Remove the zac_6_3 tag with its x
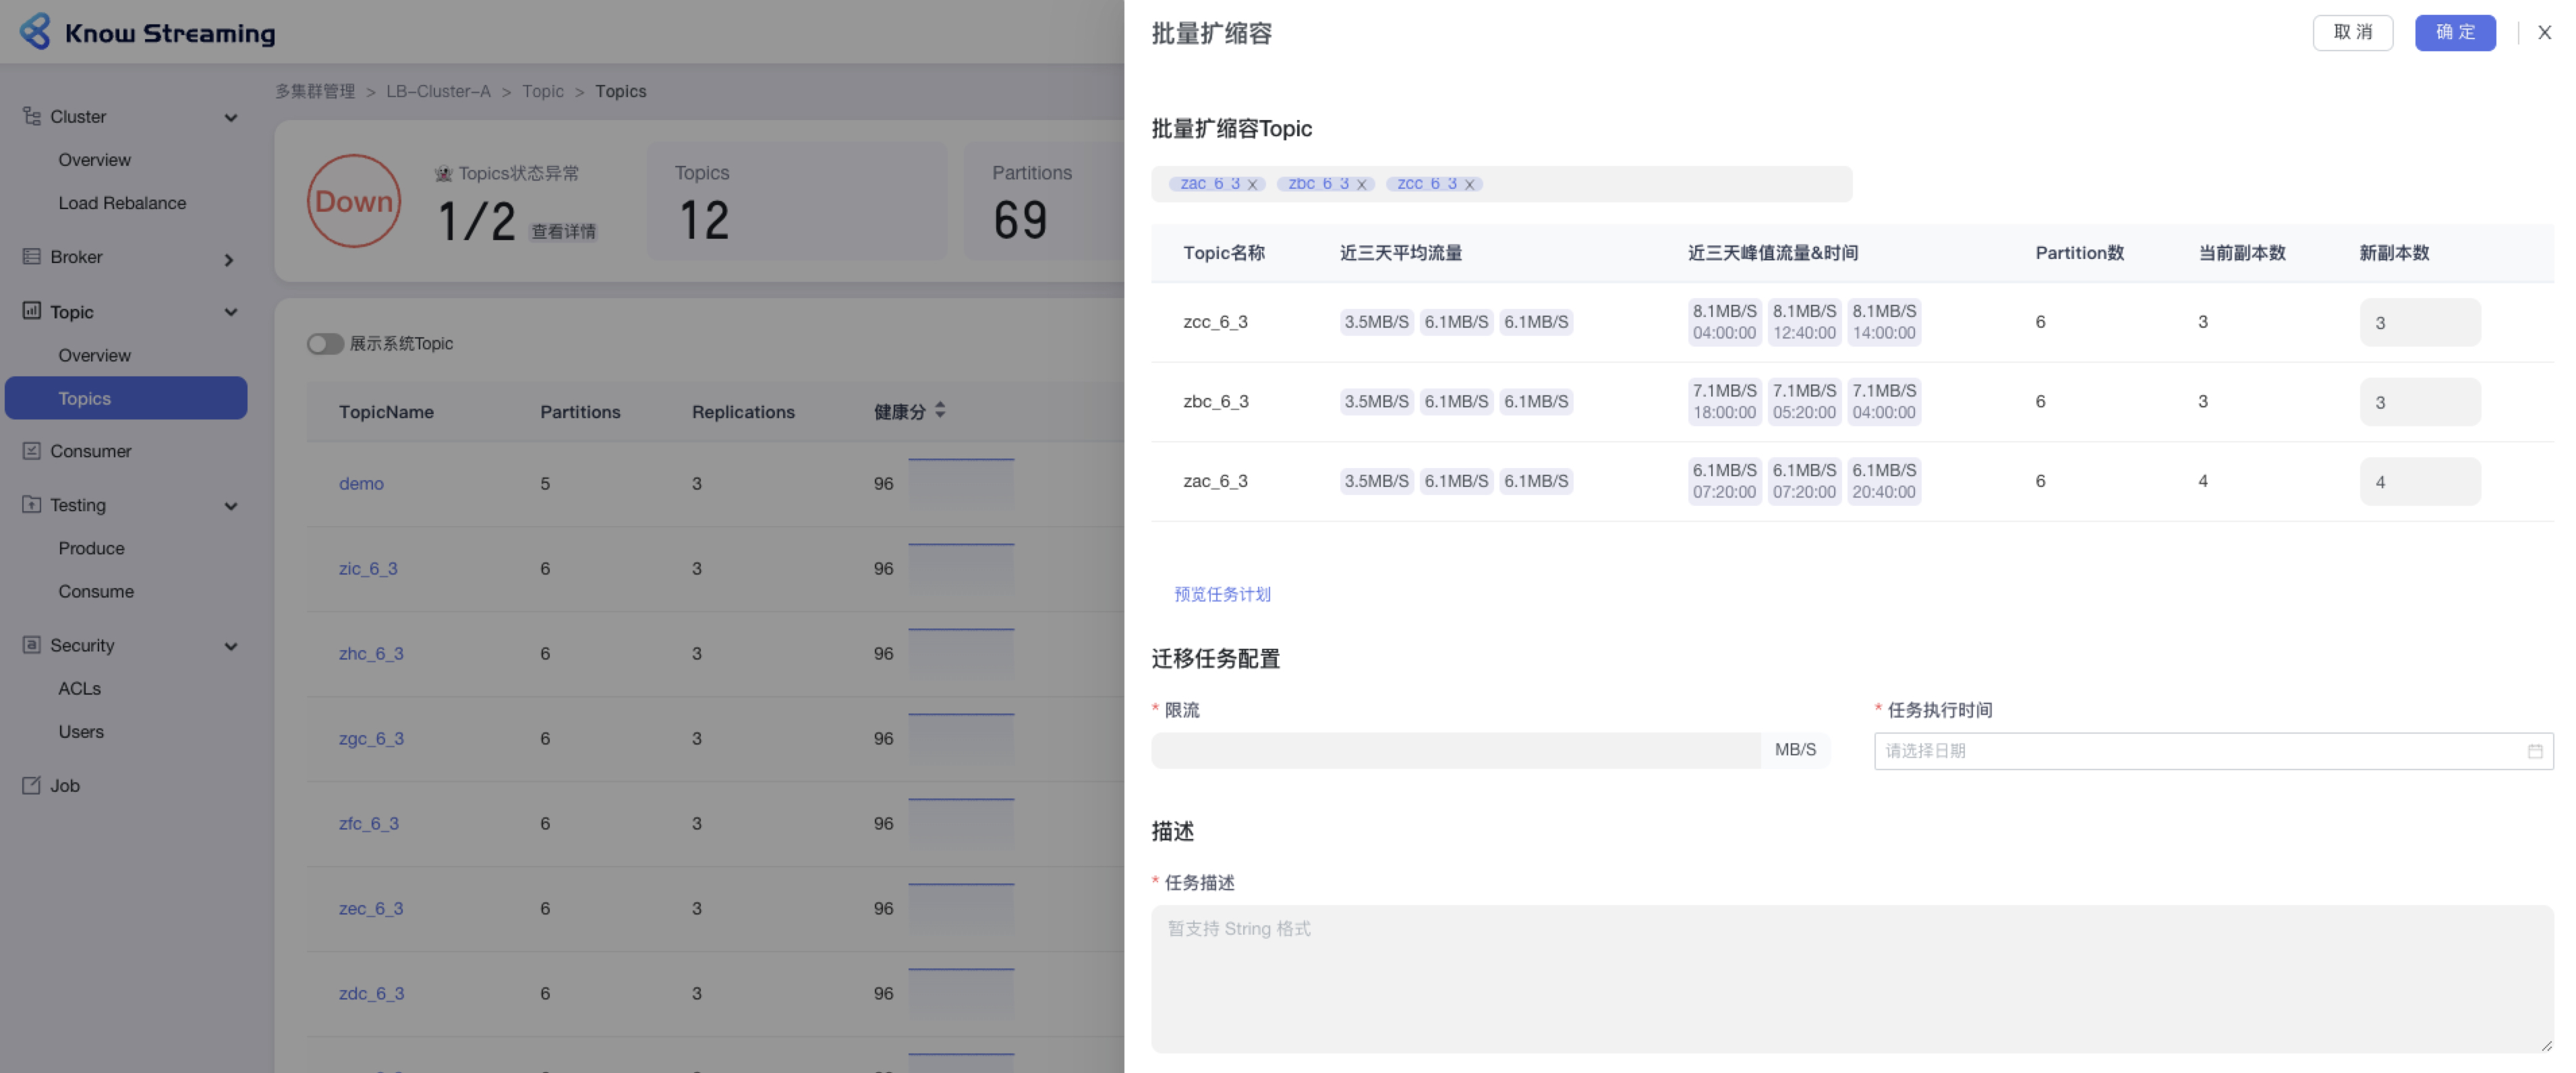 pos(1252,185)
